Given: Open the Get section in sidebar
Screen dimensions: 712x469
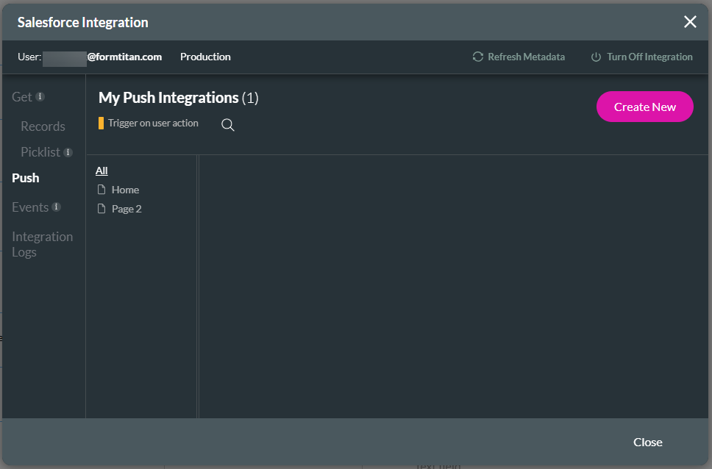Looking at the screenshot, I should click(x=22, y=97).
